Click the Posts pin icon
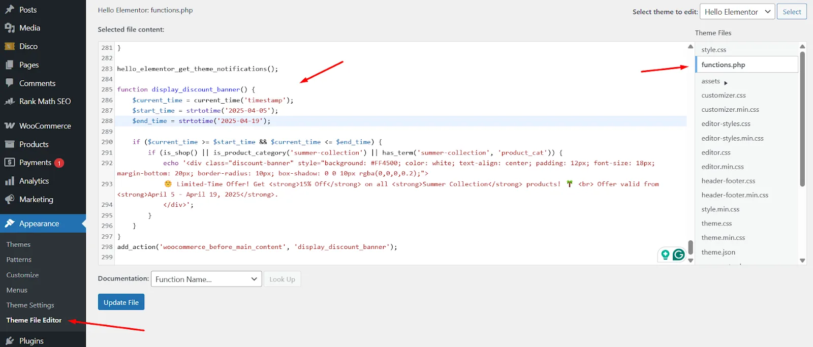Screen dimensions: 813x347 tap(10, 10)
